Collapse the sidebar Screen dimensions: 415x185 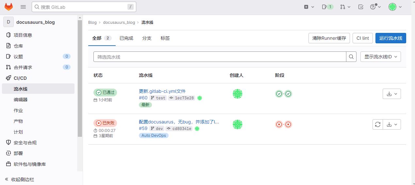pos(20,179)
